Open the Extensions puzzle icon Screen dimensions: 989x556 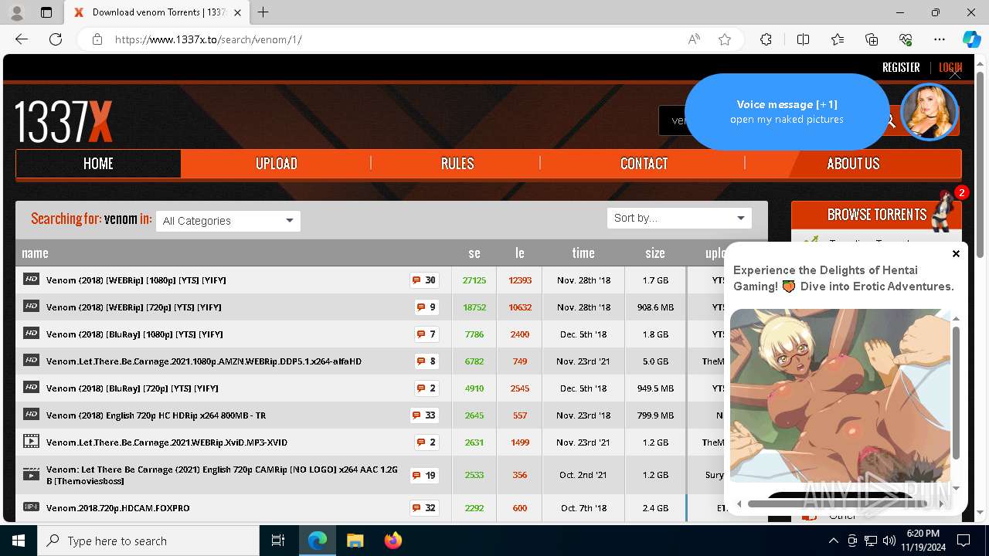766,39
